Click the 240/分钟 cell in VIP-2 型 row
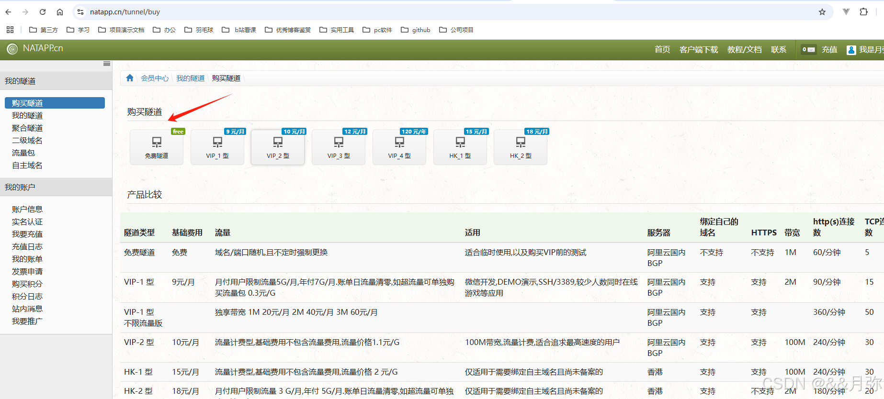Screen dimensions: 884x399 coord(829,342)
